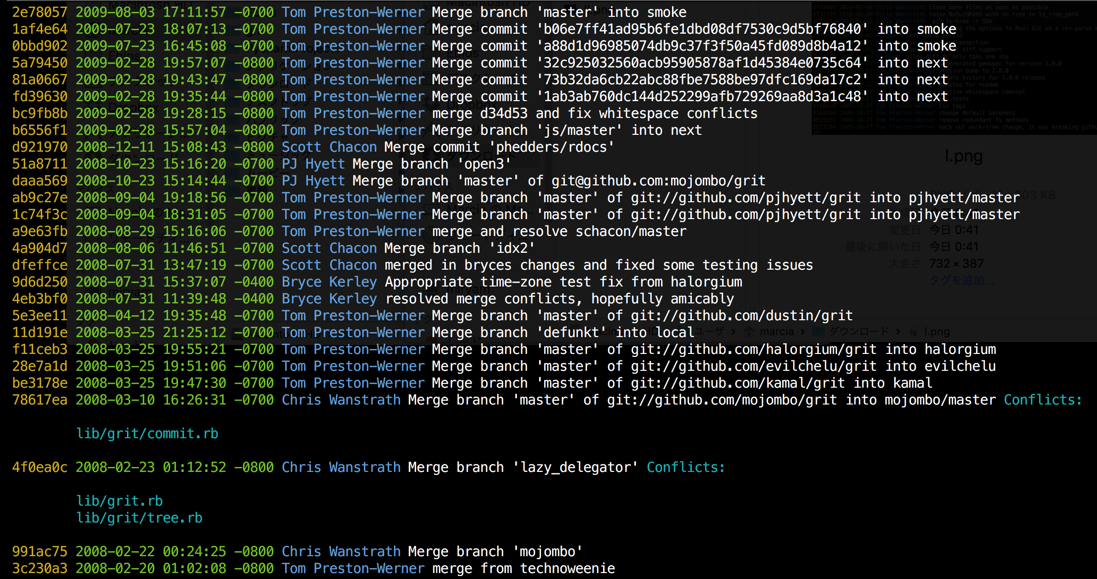Click the 'Conflicts:' text after lazy_delegator
The image size is (1097, 579).
coord(685,467)
